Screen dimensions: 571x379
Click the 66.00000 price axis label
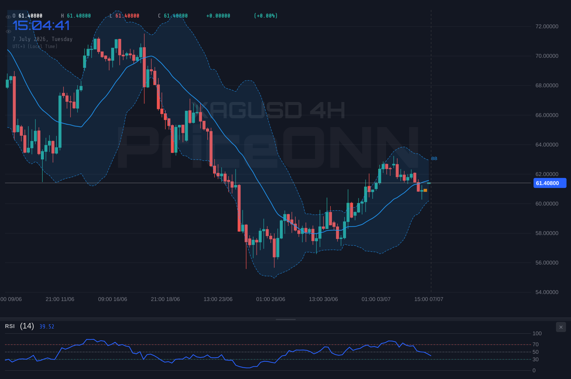[x=547, y=115]
